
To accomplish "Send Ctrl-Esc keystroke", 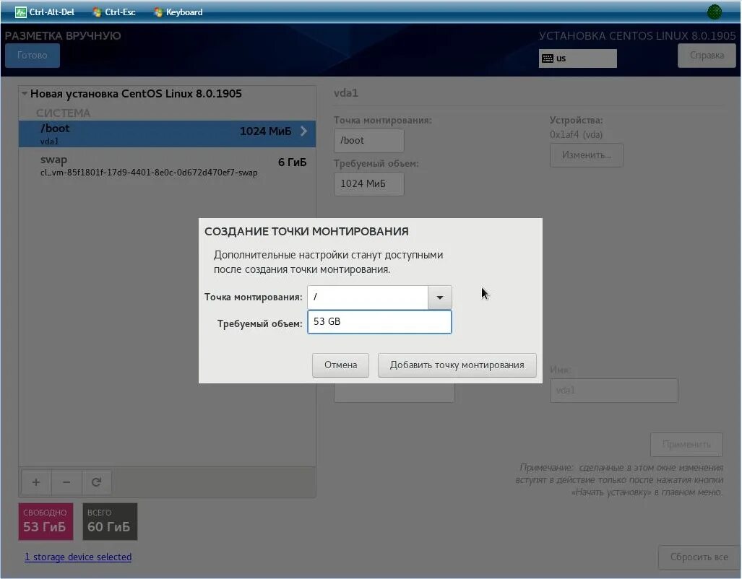I will [x=114, y=12].
